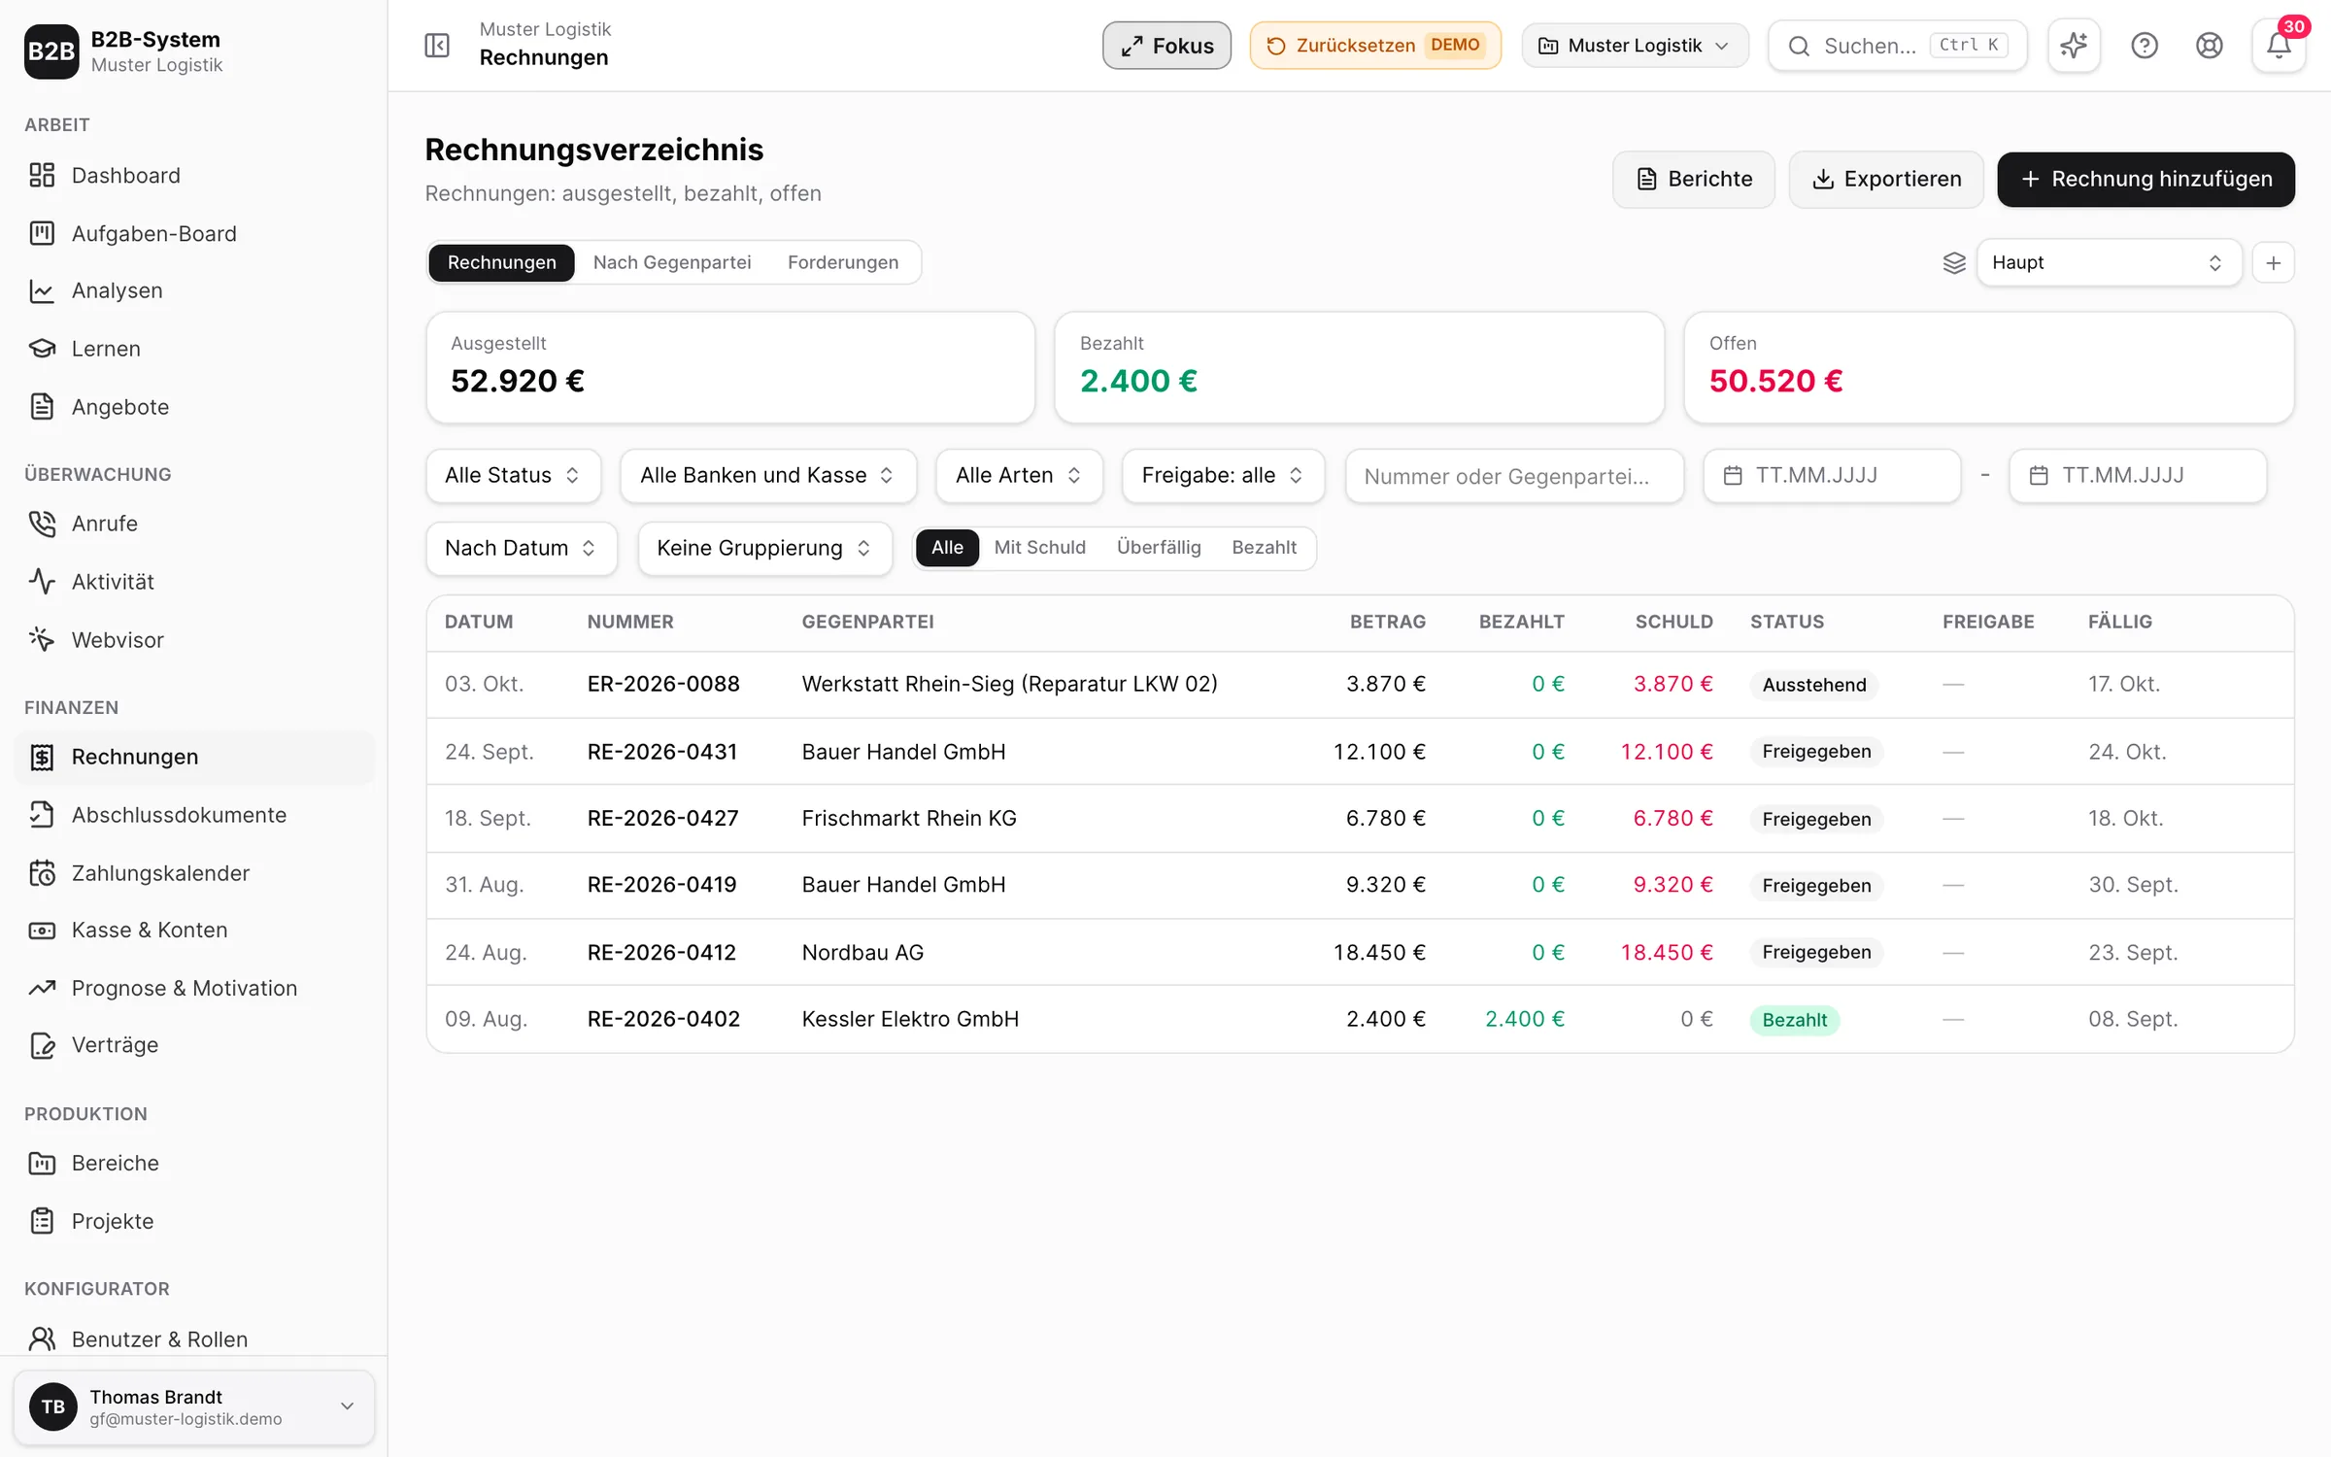
Task: Go to Zahlungskalender in the sidebar
Action: pos(194,872)
